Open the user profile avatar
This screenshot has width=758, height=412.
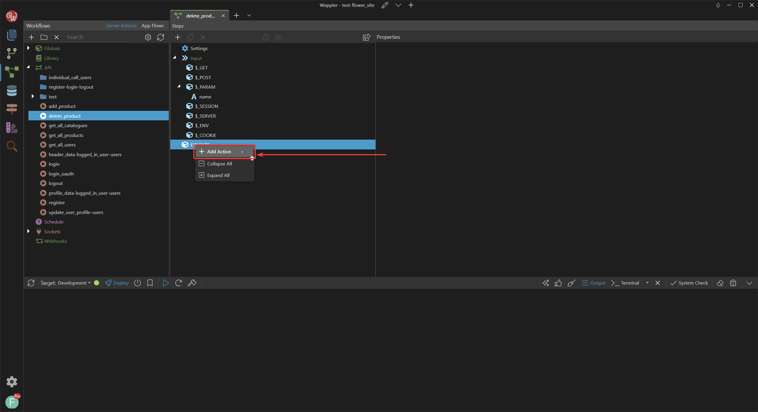coord(12,402)
